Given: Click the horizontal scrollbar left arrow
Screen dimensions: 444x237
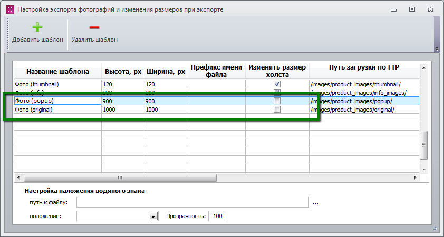Looking at the screenshot, I should coord(18,177).
